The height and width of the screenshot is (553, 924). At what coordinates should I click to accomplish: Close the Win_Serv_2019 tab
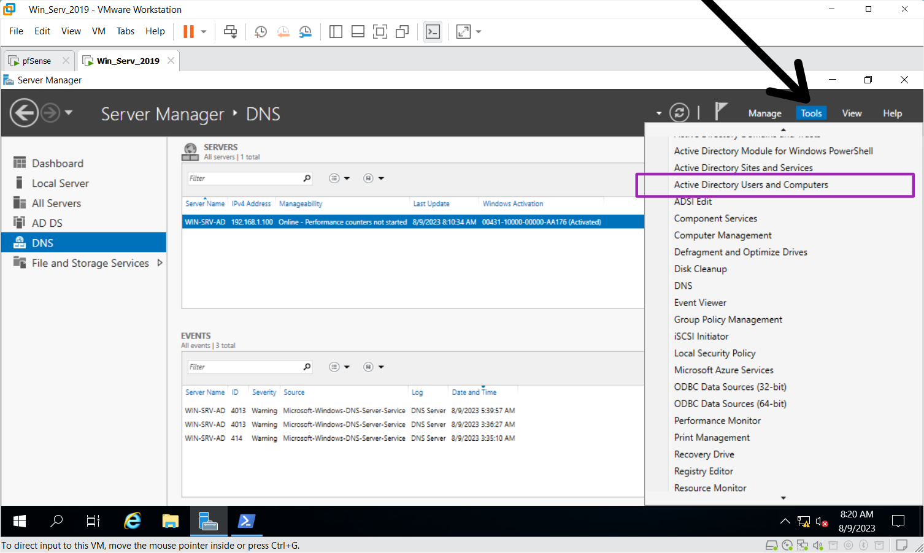tap(171, 61)
